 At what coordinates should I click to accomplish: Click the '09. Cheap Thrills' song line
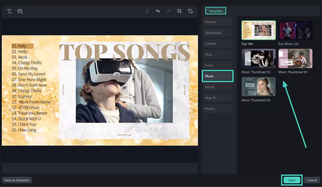coord(27,91)
